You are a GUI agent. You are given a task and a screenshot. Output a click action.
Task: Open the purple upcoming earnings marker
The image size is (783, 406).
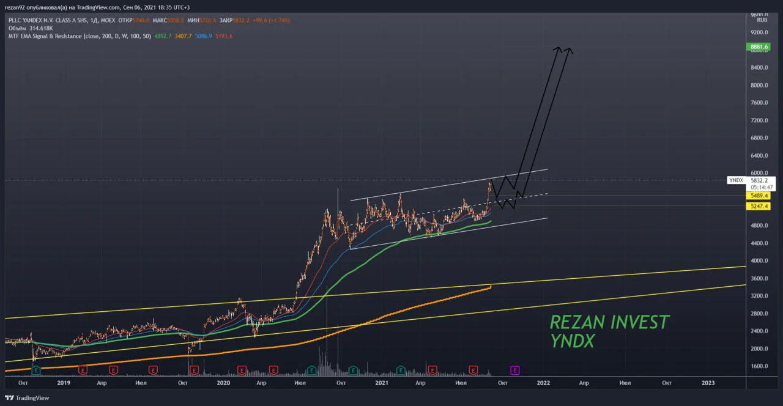coord(515,370)
